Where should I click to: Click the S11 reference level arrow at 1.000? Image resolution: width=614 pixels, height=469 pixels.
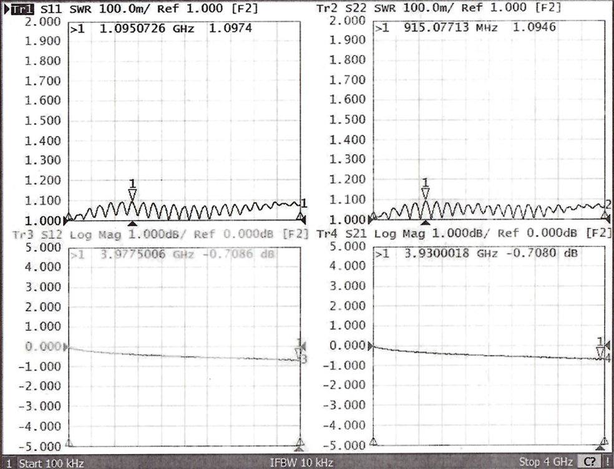pyautogui.click(x=69, y=218)
